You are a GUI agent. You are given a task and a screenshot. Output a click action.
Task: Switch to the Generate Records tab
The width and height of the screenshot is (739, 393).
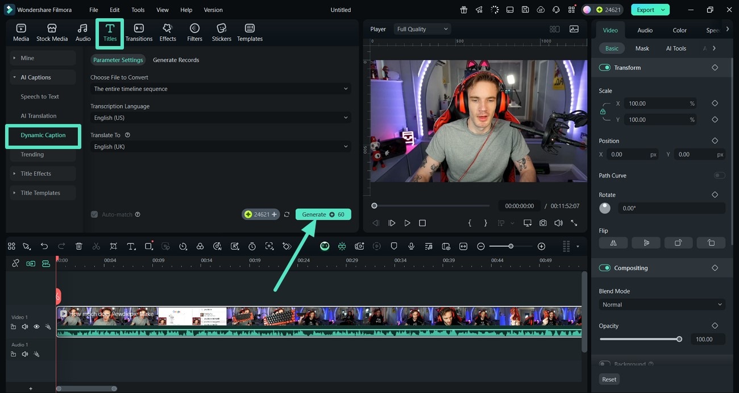(x=176, y=60)
